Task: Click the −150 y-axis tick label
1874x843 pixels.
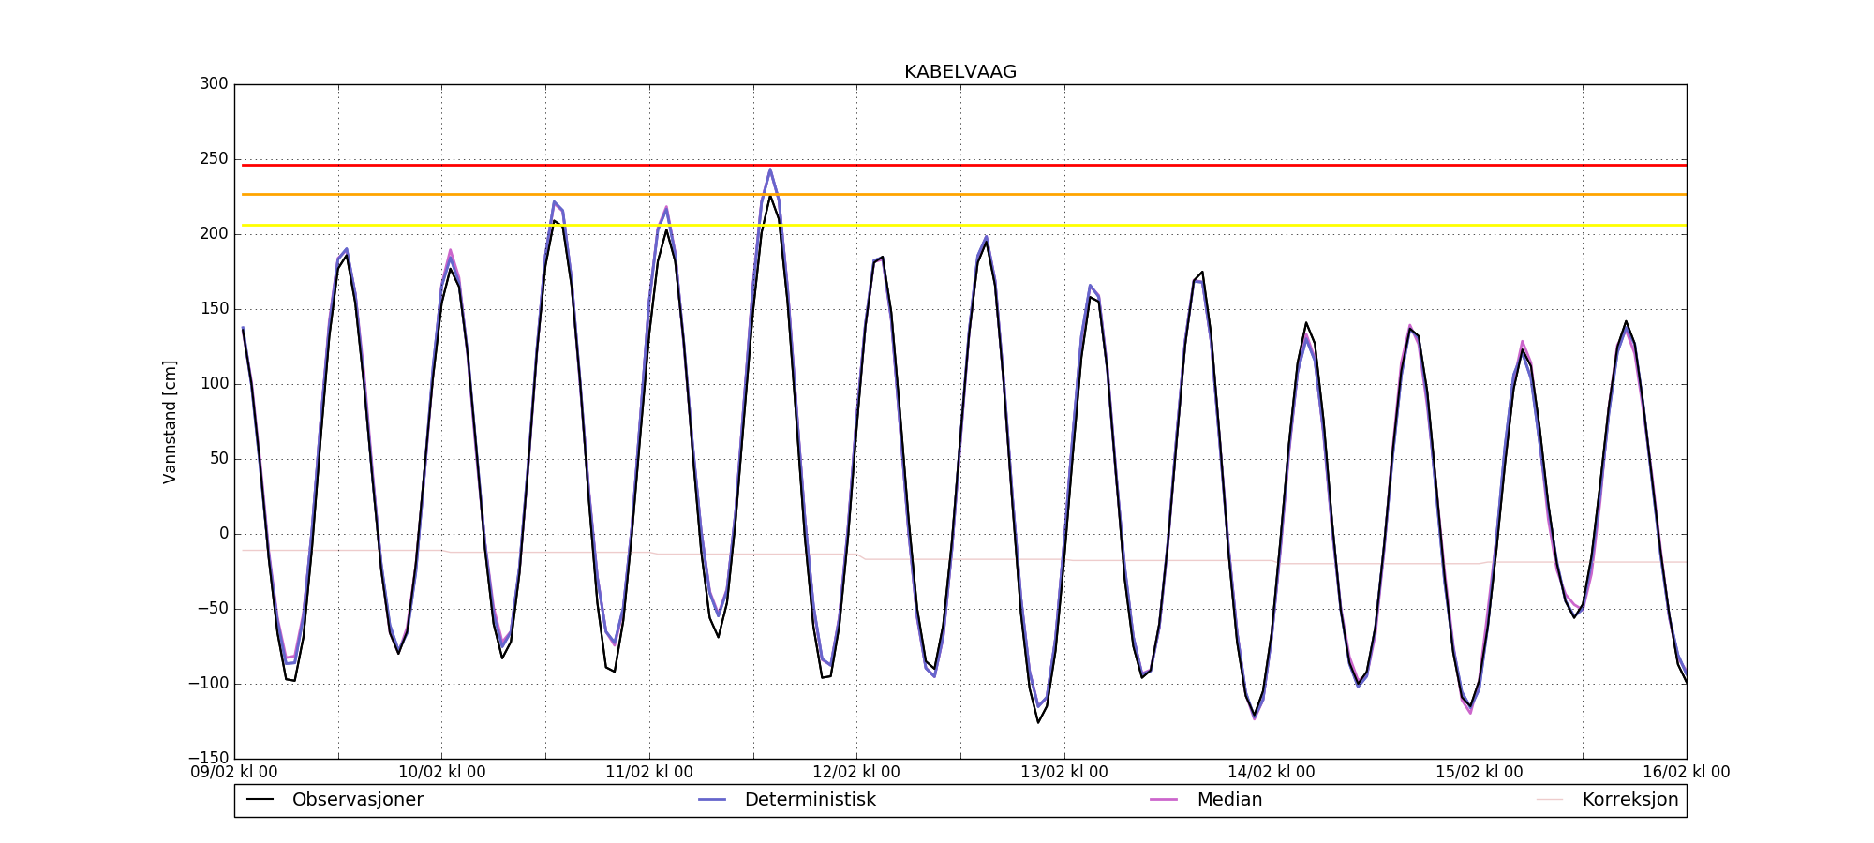Action: pos(208,758)
